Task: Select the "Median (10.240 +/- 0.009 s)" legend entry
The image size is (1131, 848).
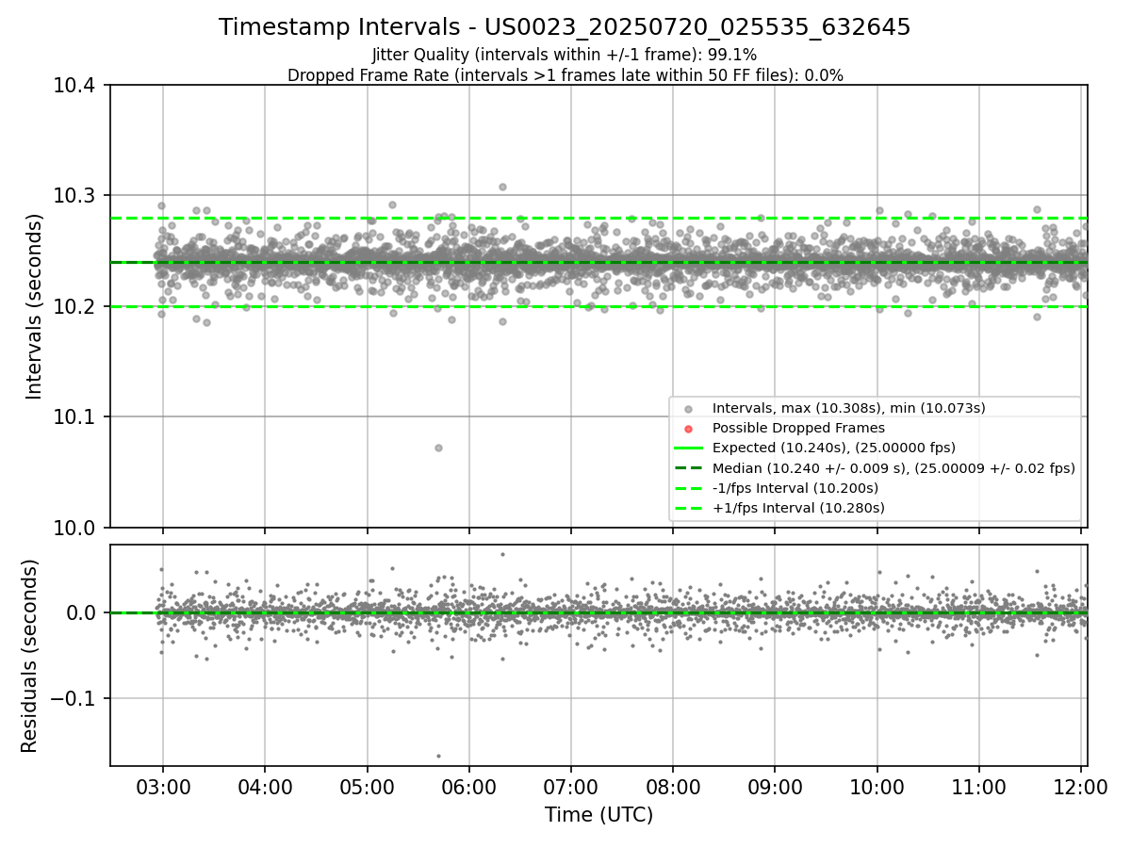Action: pos(893,468)
